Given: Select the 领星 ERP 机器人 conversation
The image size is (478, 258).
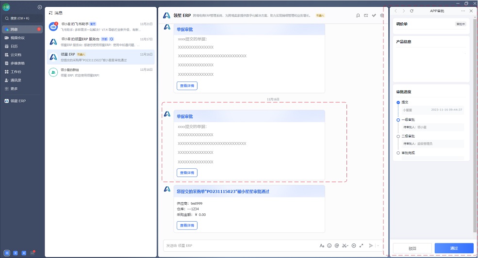Looking at the screenshot, I should pyautogui.click(x=100, y=57).
